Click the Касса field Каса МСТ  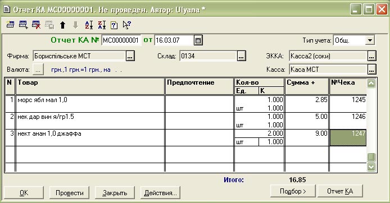pos(328,70)
